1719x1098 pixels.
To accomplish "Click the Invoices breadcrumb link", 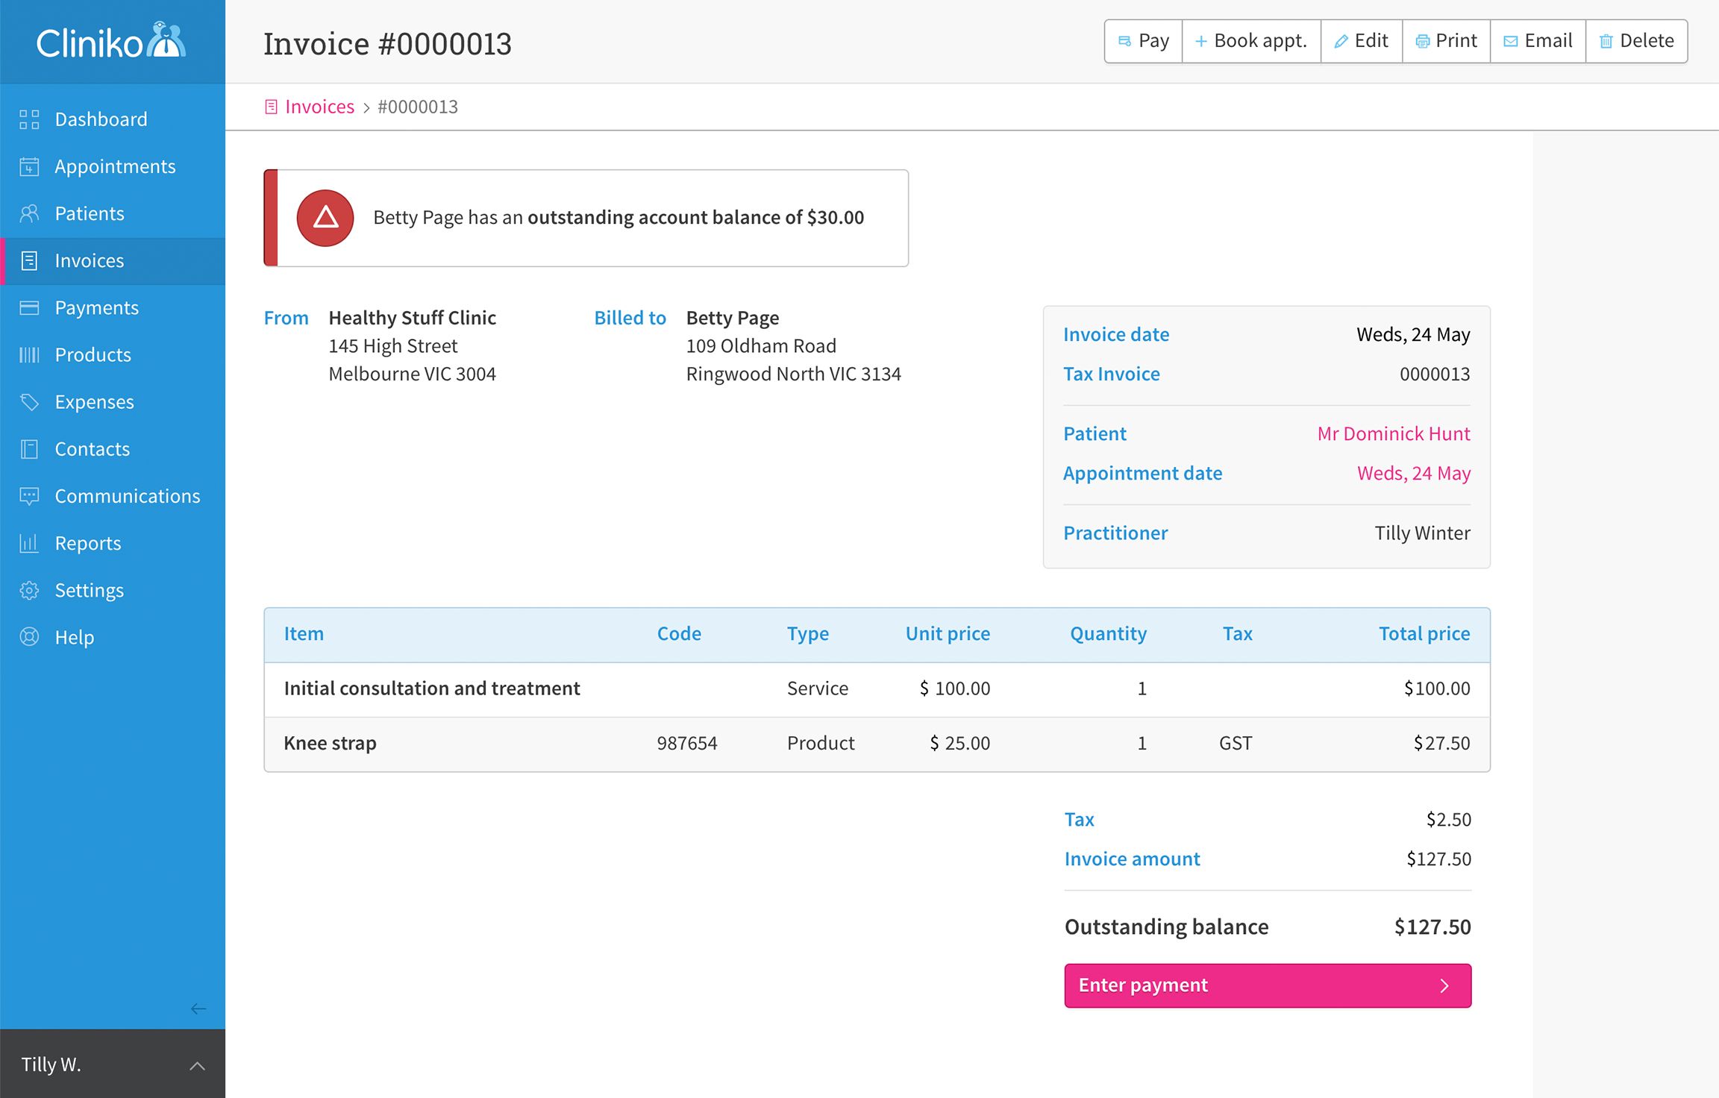I will tap(319, 107).
